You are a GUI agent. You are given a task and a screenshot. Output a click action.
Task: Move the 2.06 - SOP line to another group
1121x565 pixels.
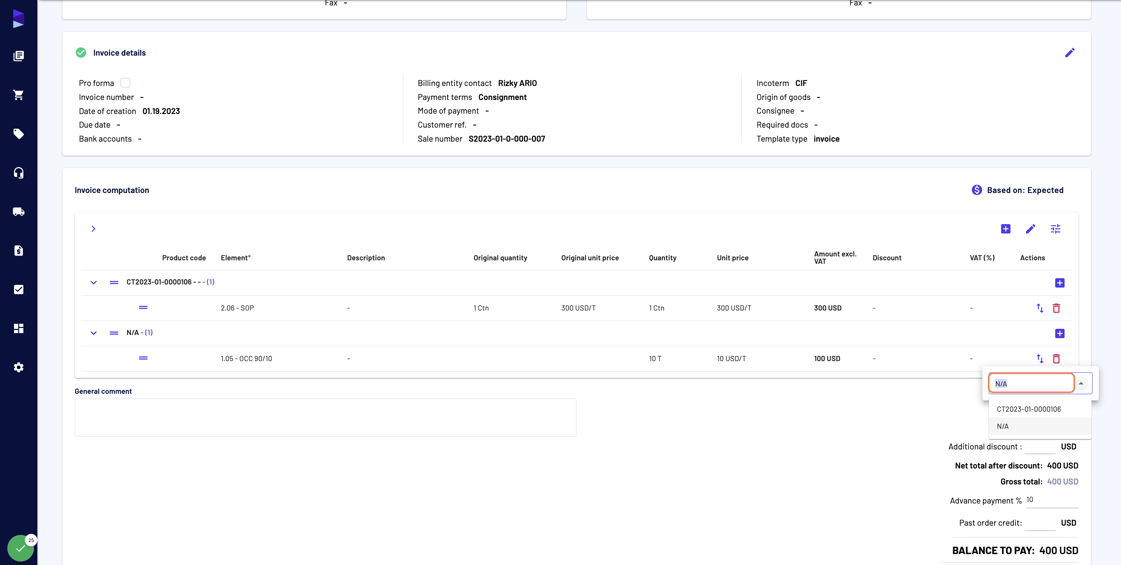1040,308
